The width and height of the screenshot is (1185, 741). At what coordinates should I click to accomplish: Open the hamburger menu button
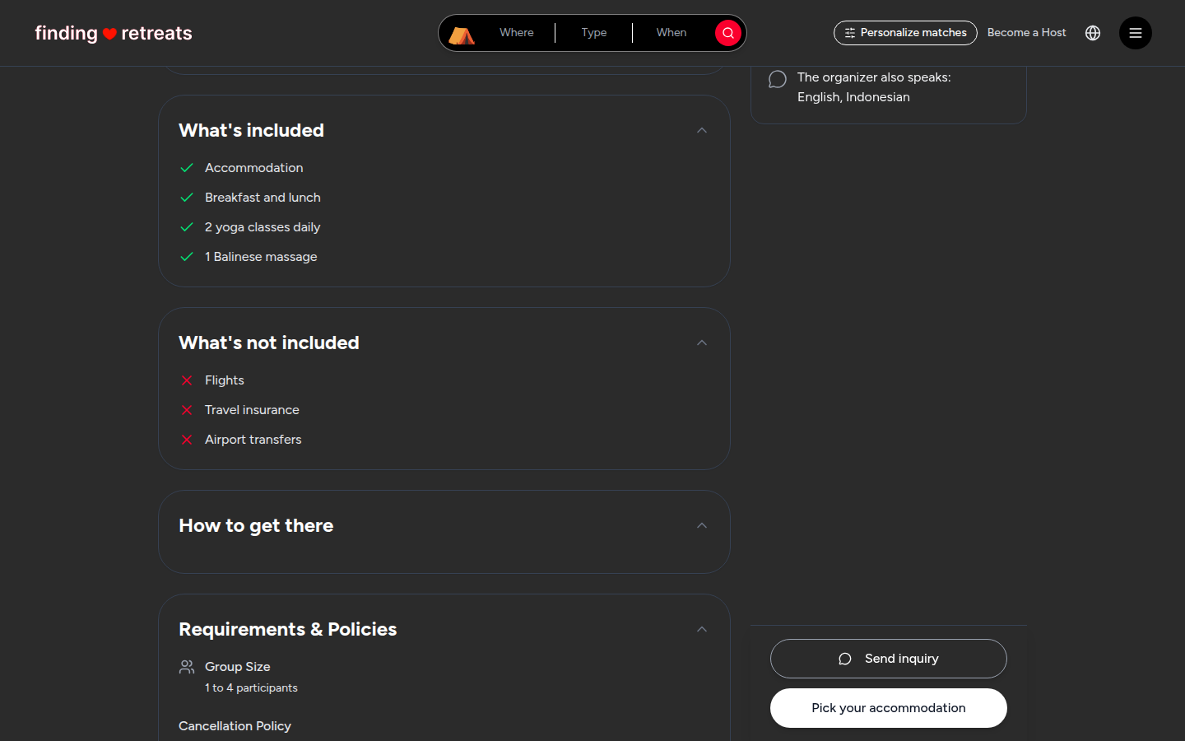pyautogui.click(x=1136, y=33)
